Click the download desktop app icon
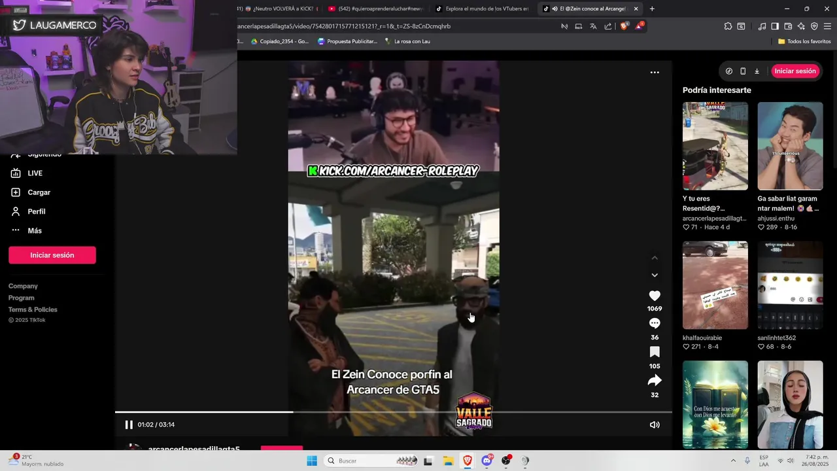 (757, 71)
